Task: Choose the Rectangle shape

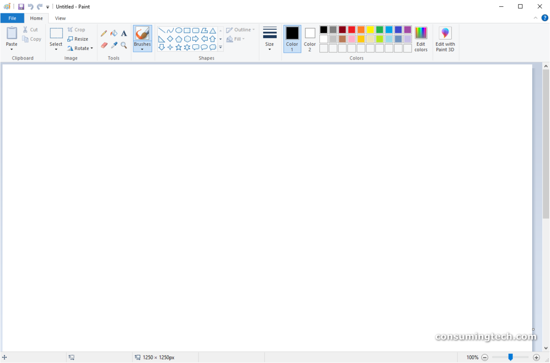Action: [x=187, y=31]
